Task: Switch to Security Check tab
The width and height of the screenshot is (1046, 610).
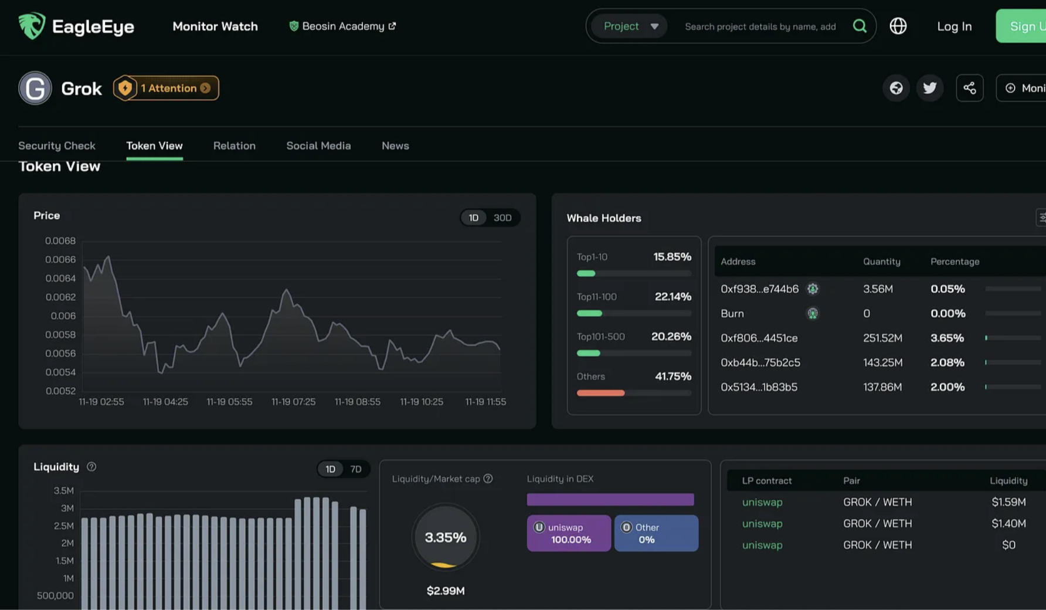Action: (57, 145)
